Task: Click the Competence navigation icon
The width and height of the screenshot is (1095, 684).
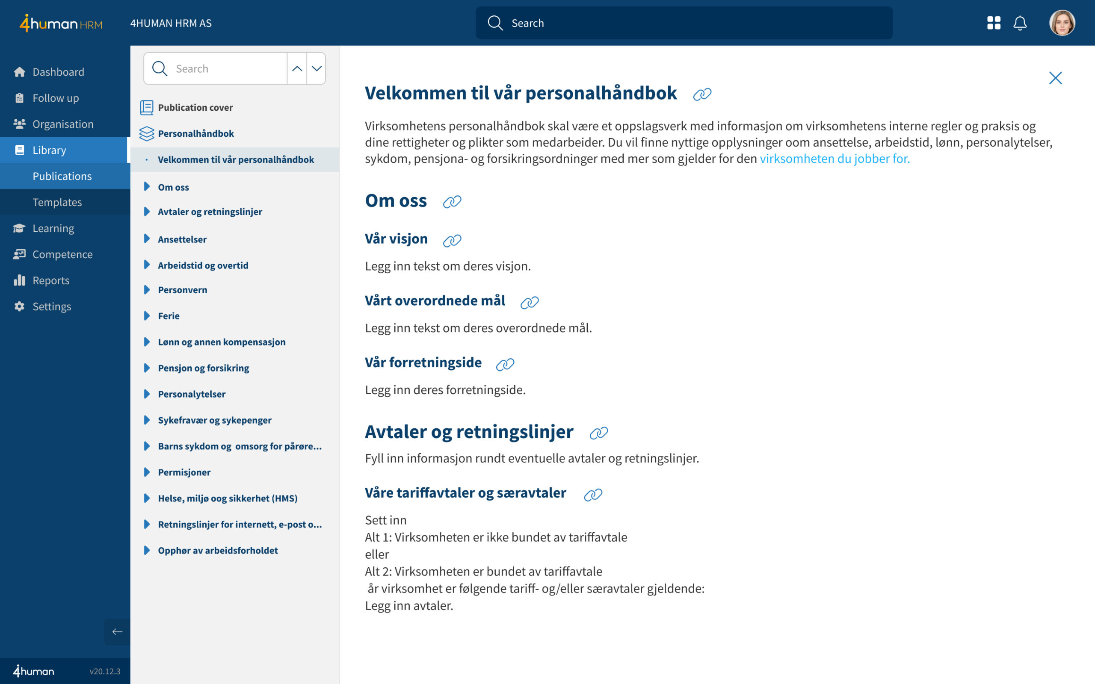Action: pos(19,254)
